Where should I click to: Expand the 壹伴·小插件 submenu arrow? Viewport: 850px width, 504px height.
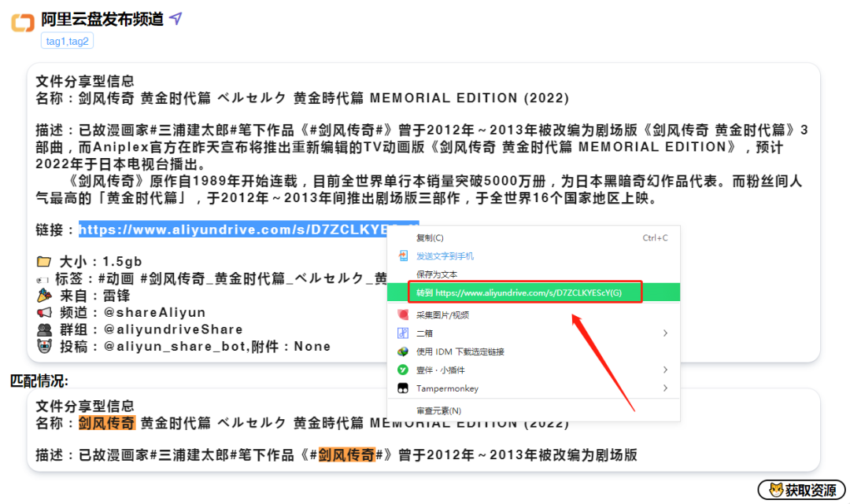tap(665, 370)
